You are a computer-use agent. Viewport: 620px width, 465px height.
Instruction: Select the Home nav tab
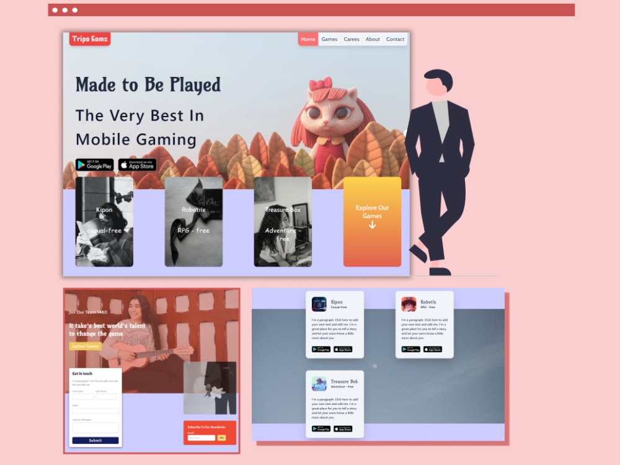308,39
